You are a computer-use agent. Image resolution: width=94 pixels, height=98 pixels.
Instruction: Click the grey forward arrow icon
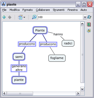(10, 17)
